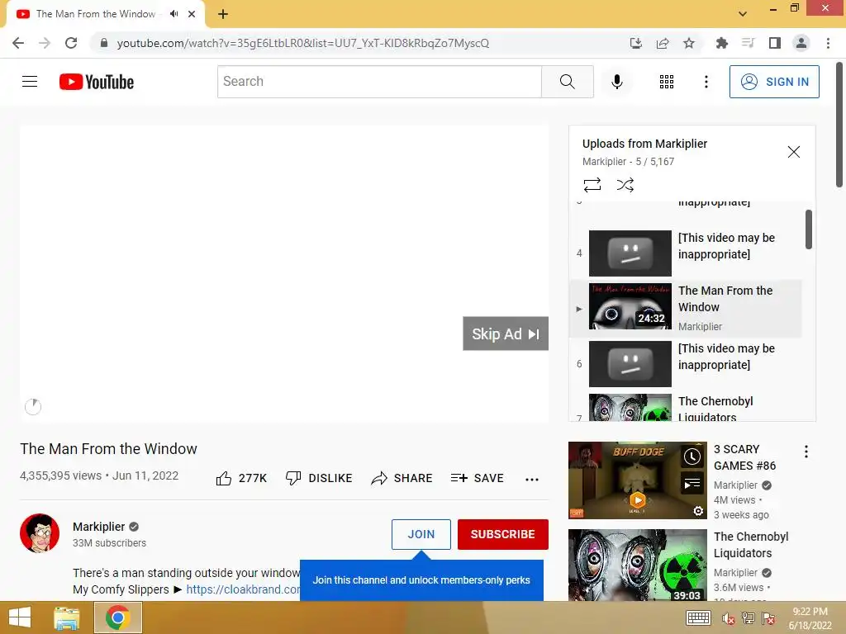This screenshot has height=634, width=846.
Task: Click the install app icon in address bar
Action: pyautogui.click(x=635, y=43)
